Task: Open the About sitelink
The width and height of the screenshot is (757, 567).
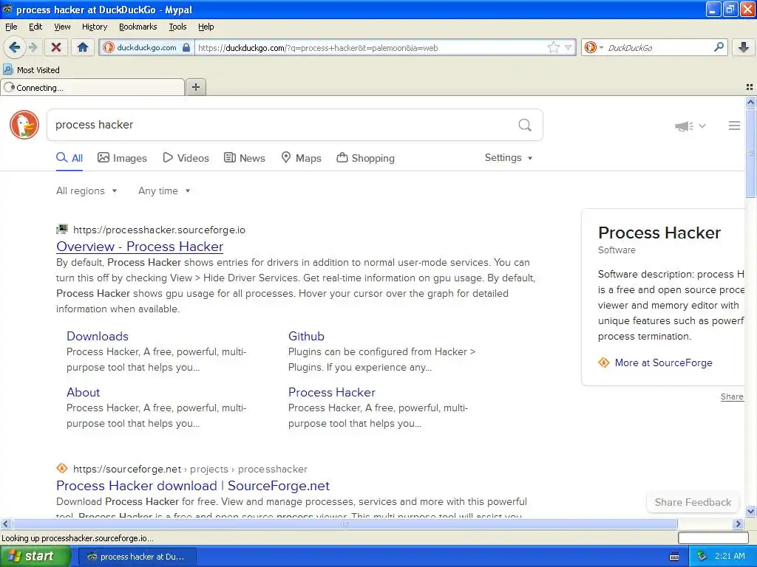Action: tap(83, 393)
